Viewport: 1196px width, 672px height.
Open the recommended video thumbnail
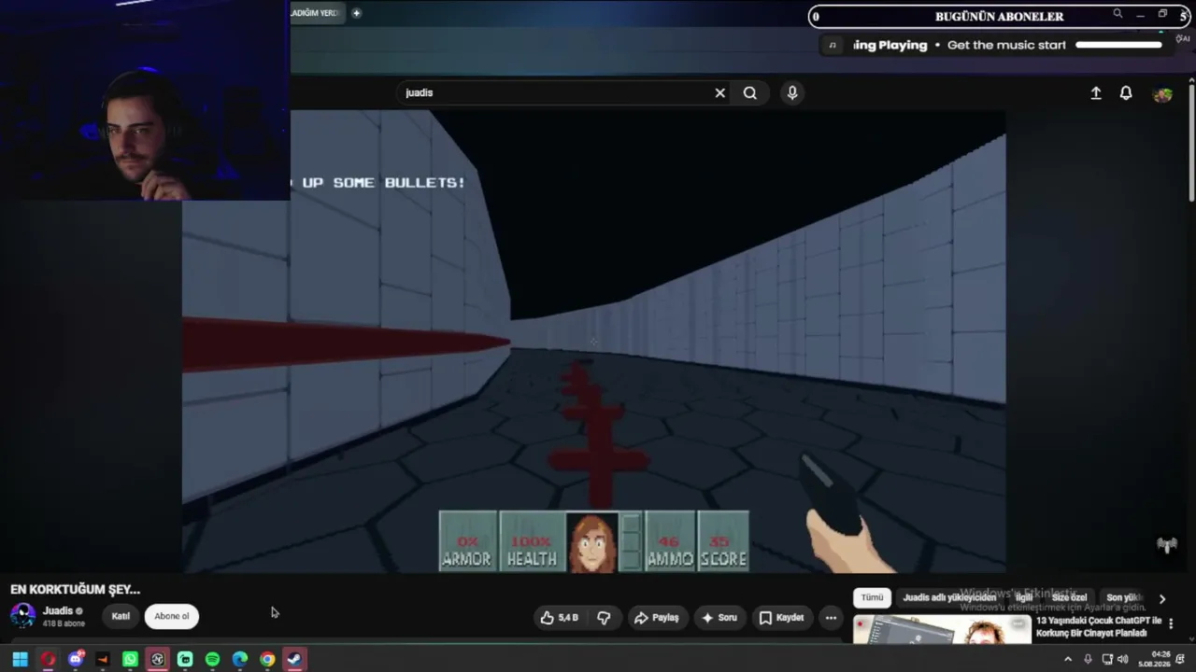tap(942, 629)
